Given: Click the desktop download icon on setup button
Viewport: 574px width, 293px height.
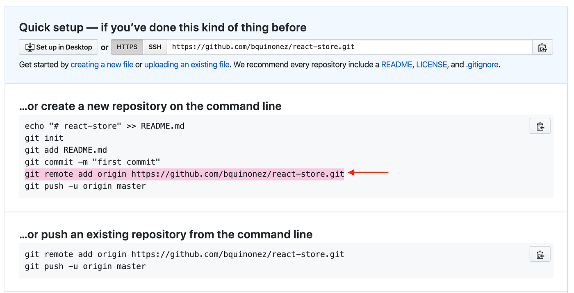Looking at the screenshot, I should (x=29, y=47).
